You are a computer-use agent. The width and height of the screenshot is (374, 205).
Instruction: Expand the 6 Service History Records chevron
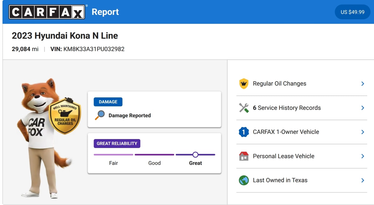[363, 108]
